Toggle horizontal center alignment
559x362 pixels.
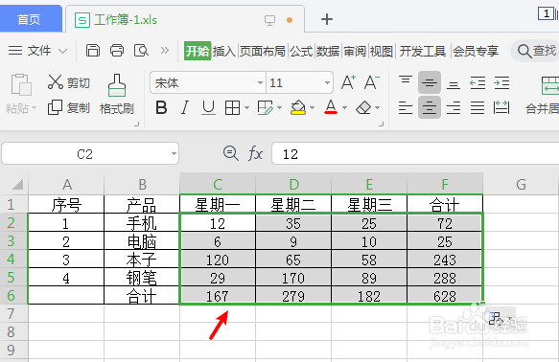point(430,107)
